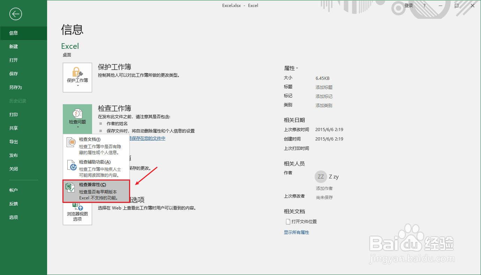This screenshot has width=481, height=275.
Task: Open the 导出 export tab
Action: pyautogui.click(x=23, y=142)
